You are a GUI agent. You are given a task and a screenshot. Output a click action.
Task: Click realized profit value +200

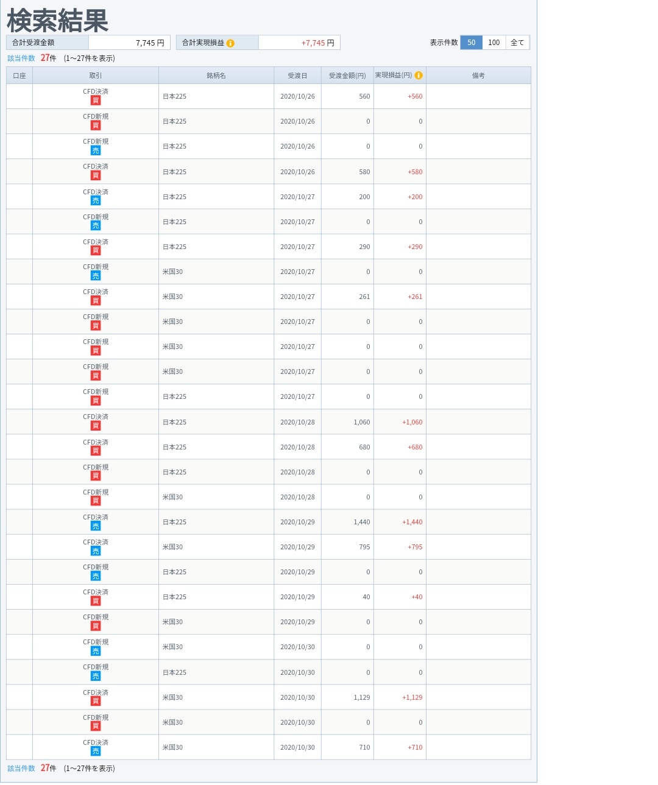415,197
